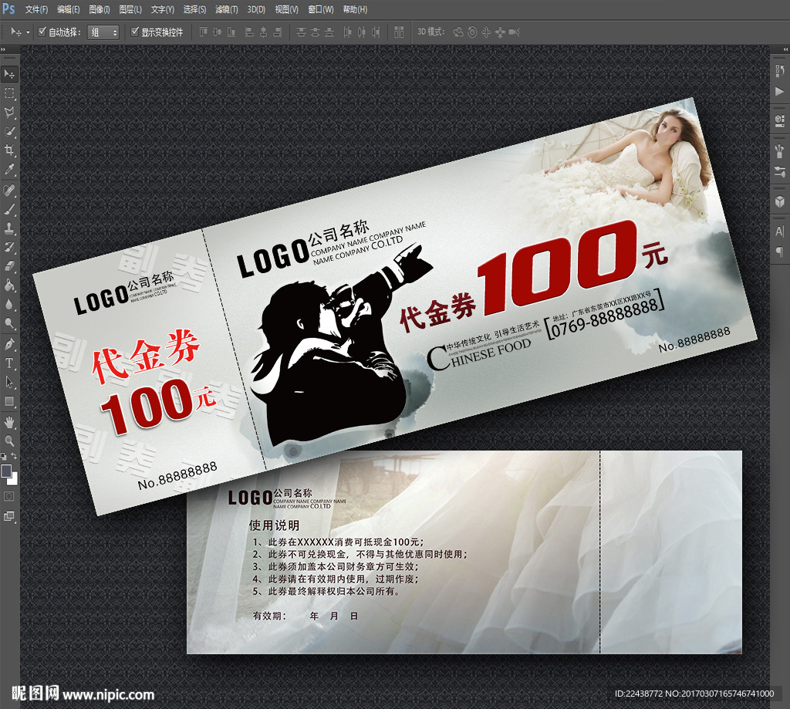Click the Ps application logo
Image resolution: width=790 pixels, height=709 pixels.
[8, 9]
